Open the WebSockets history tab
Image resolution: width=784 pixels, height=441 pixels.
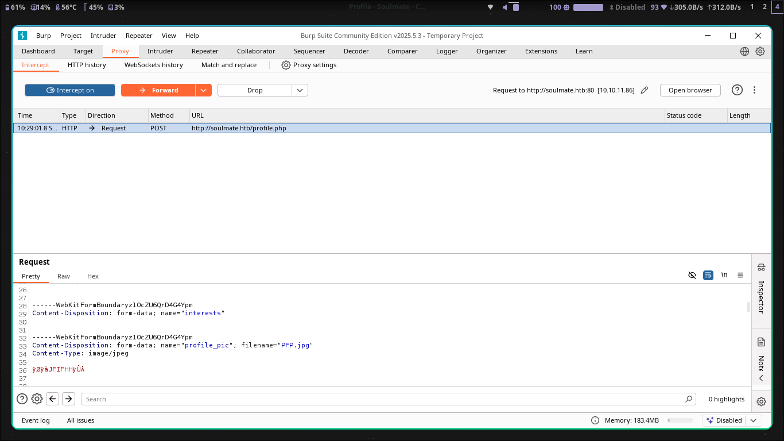click(x=153, y=65)
